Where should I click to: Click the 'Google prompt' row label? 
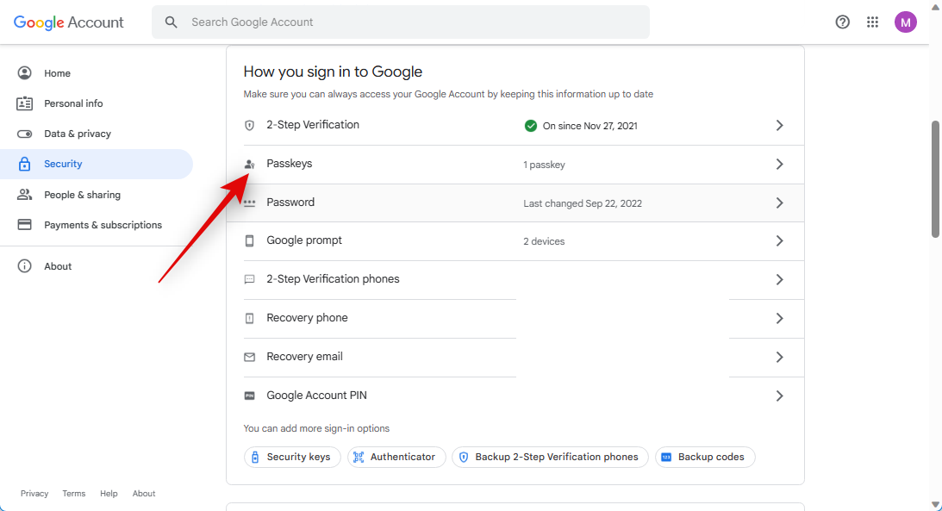click(304, 240)
